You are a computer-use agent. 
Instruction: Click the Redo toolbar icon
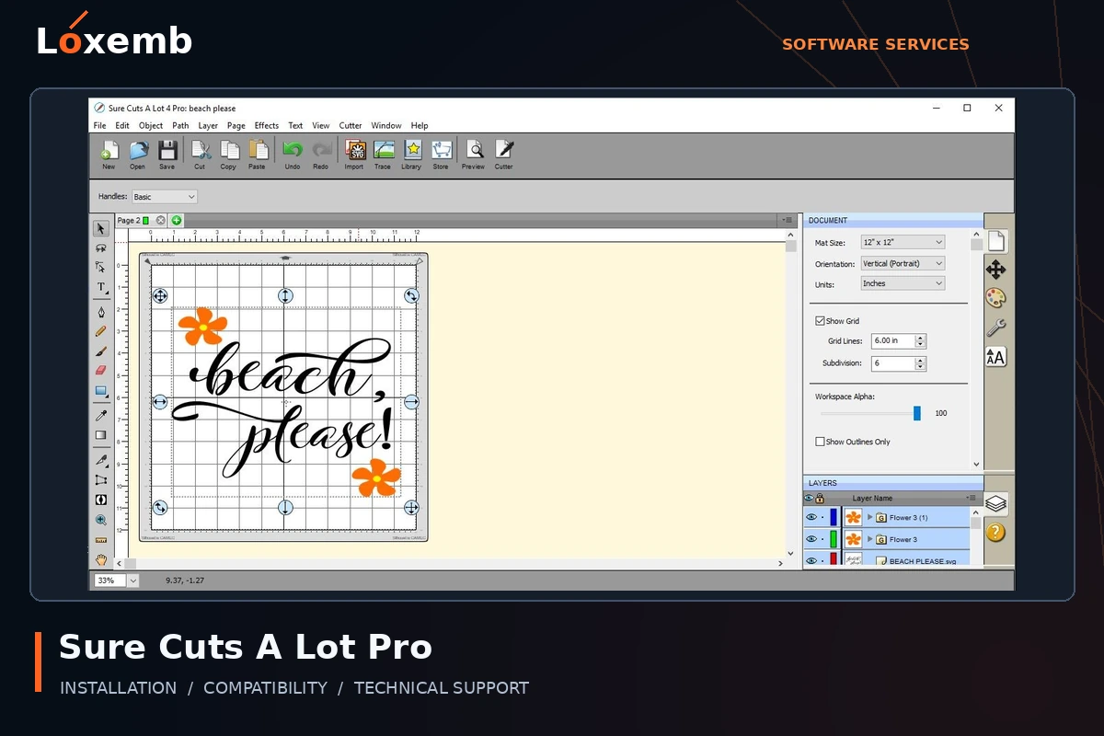click(x=320, y=150)
